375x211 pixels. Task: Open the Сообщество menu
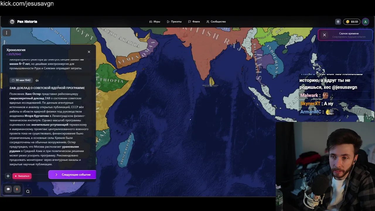[216, 22]
